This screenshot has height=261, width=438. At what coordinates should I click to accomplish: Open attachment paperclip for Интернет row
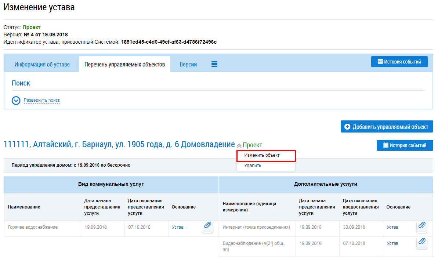point(422,227)
